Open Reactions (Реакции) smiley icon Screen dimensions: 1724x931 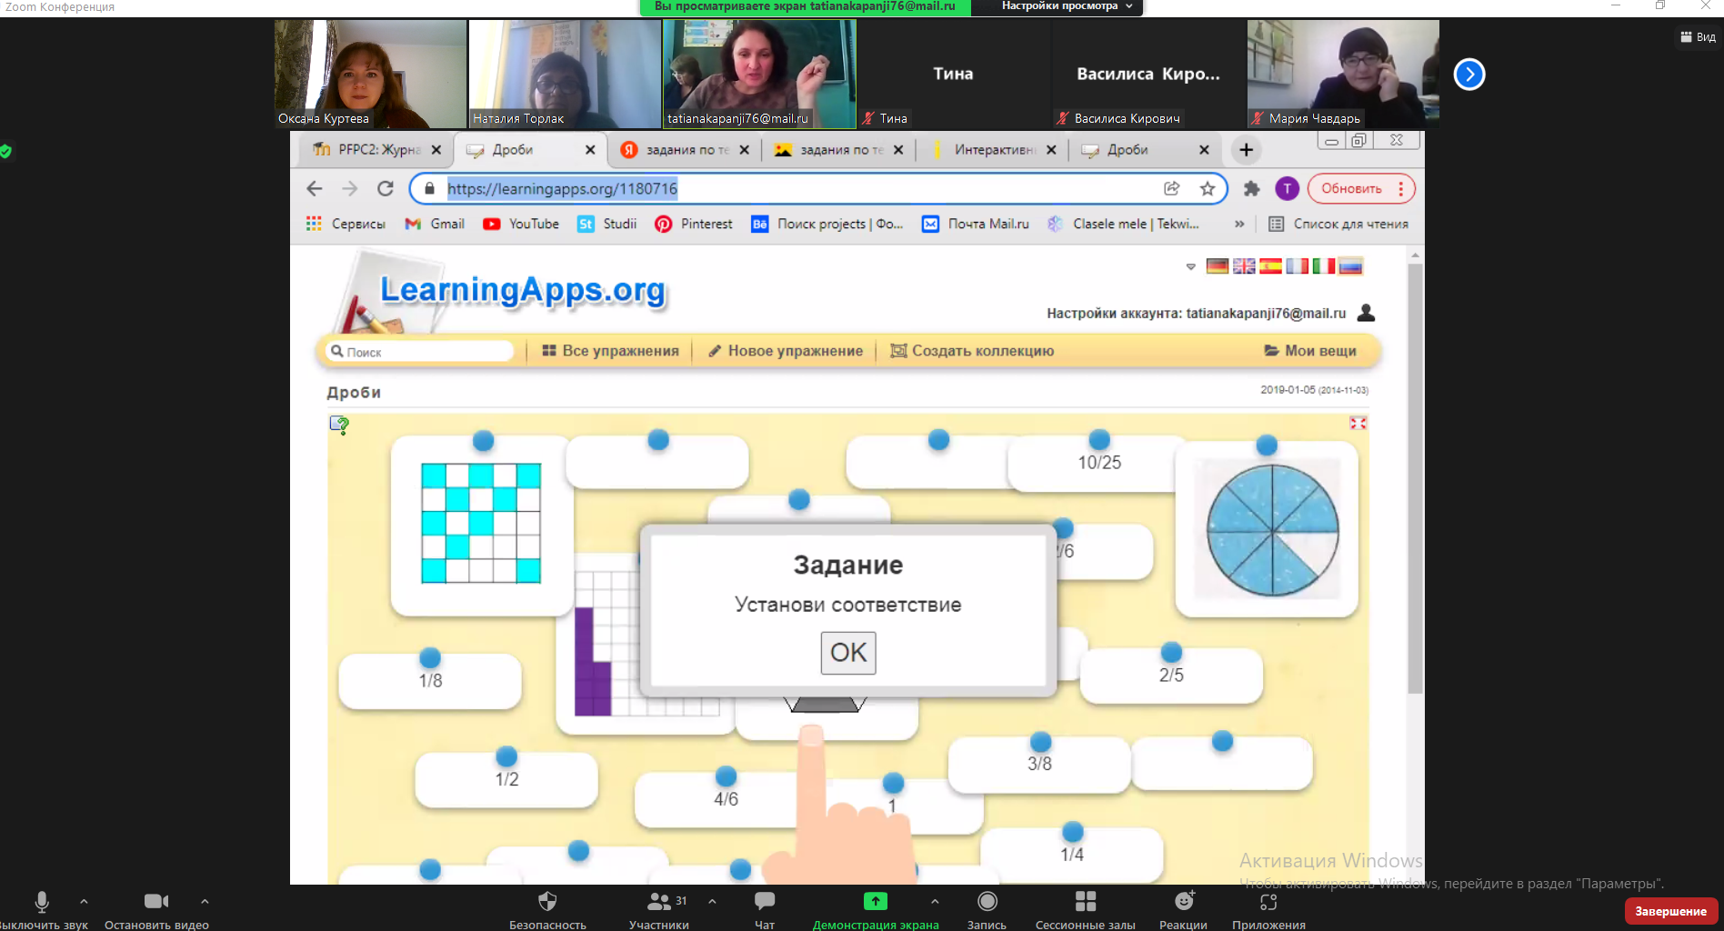[1183, 901]
